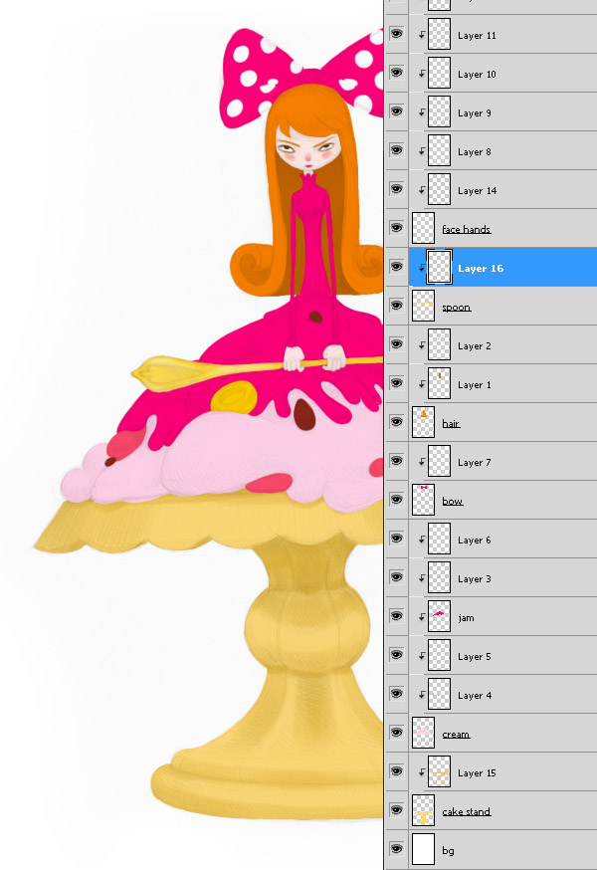
Task: Select the 'Layer 9' name label
Action: 475,113
